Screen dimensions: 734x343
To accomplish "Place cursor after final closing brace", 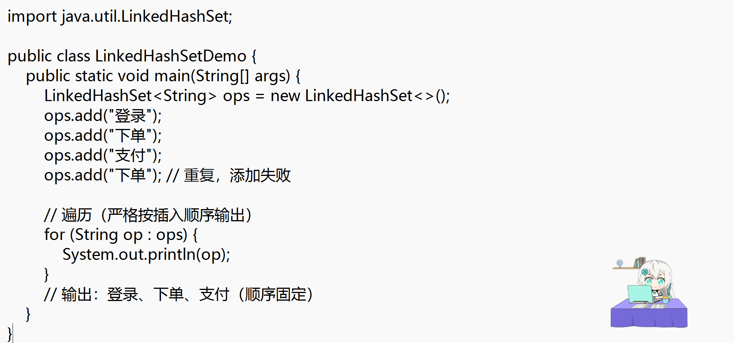I will [13, 334].
